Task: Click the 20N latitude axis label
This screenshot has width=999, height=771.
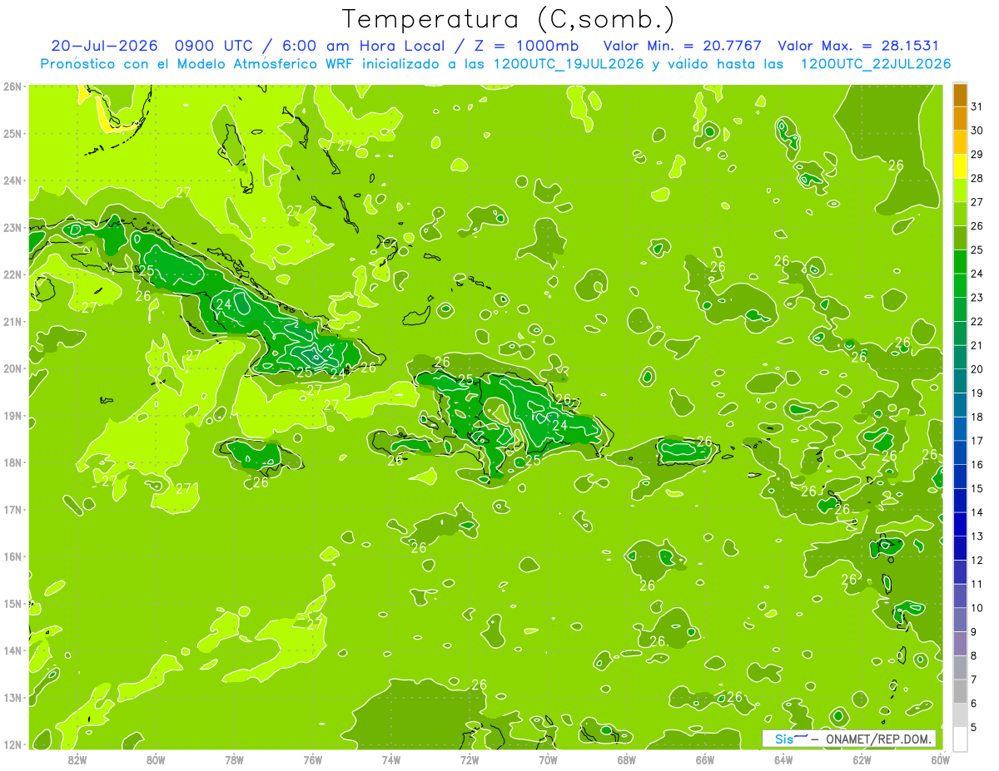Action: point(13,368)
